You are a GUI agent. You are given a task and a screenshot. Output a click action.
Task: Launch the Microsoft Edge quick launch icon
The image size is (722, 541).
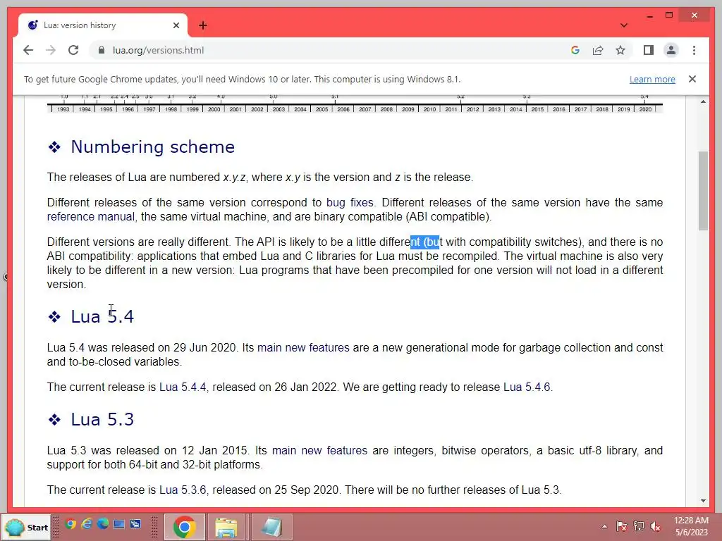103,524
